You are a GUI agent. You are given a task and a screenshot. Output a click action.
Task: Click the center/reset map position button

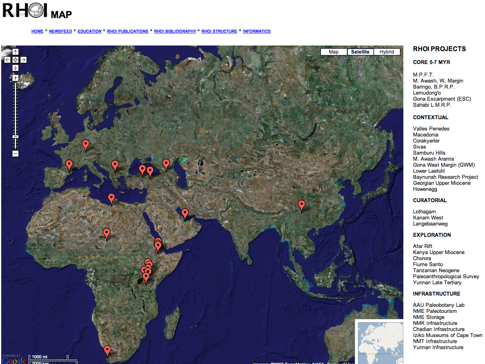coord(15,60)
